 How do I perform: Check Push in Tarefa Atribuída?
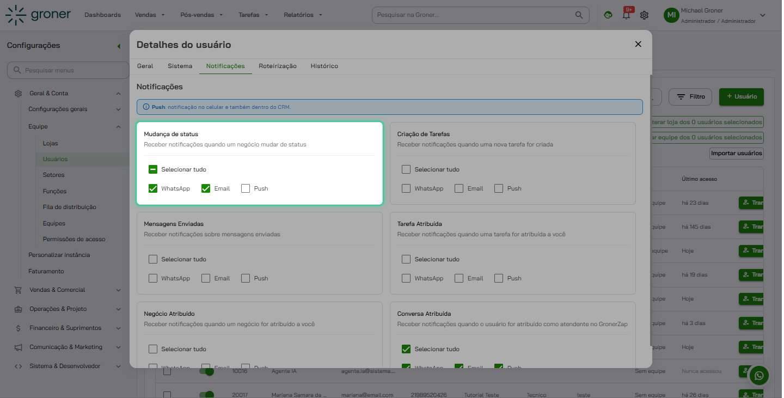(499, 278)
